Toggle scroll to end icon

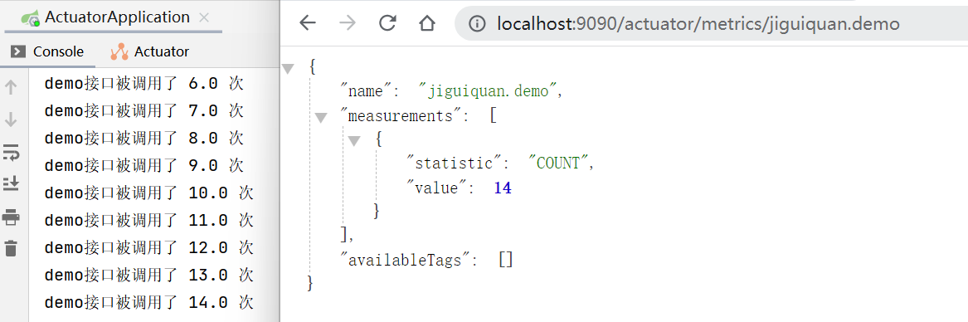(x=11, y=183)
